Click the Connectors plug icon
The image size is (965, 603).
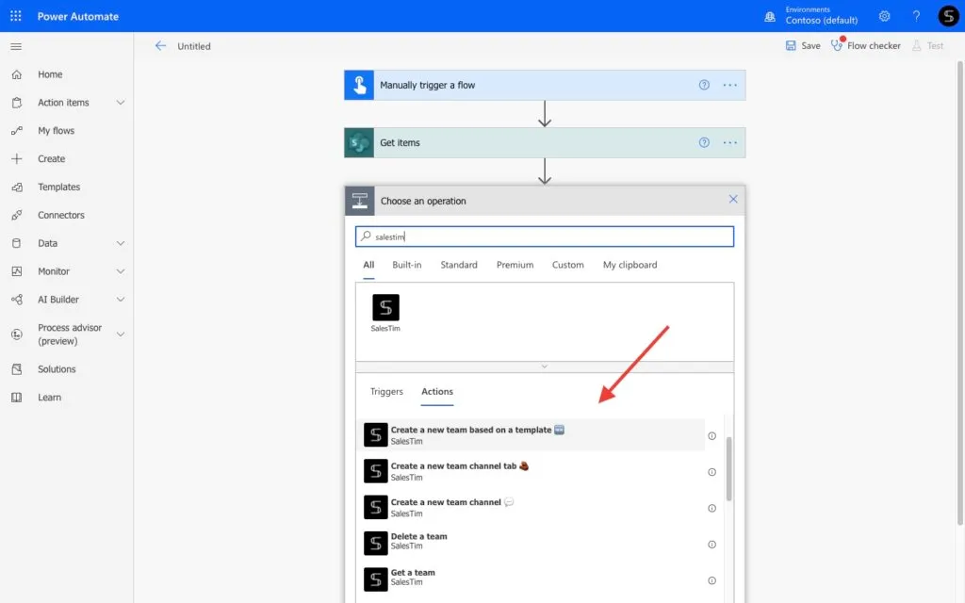17,215
